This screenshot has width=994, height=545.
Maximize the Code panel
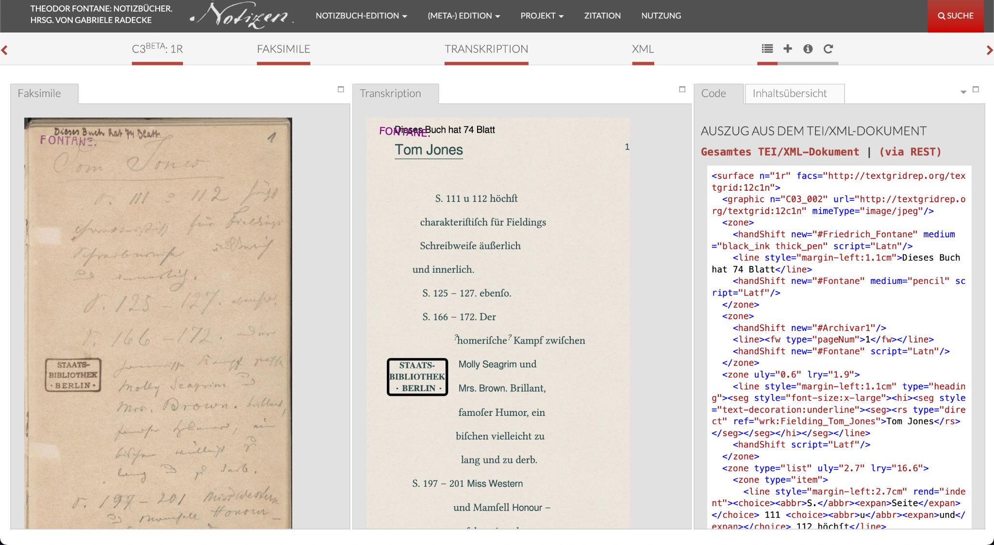976,89
